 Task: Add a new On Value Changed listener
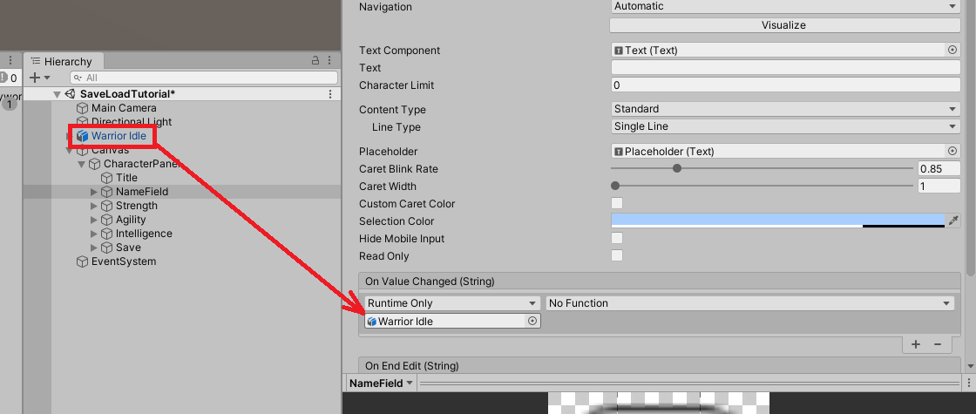916,344
